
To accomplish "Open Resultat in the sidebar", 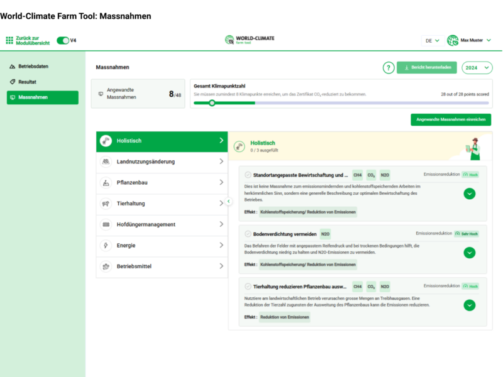I will pyautogui.click(x=43, y=82).
